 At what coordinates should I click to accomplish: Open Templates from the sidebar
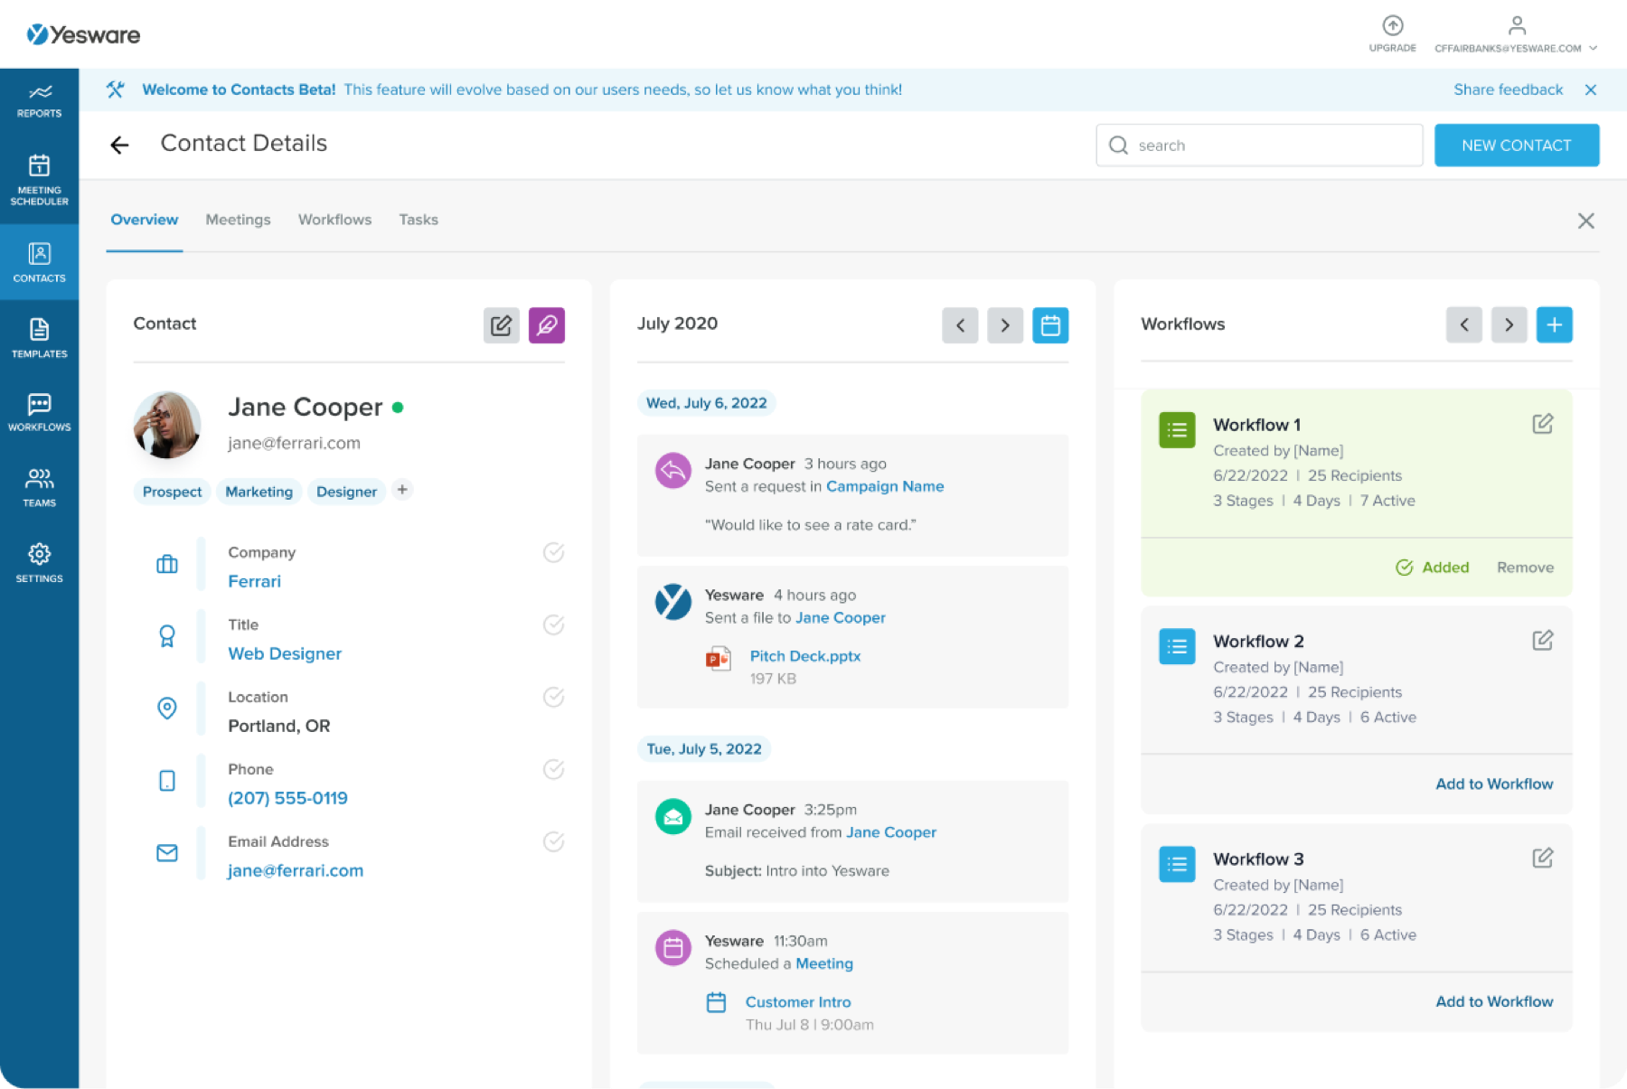(x=39, y=338)
